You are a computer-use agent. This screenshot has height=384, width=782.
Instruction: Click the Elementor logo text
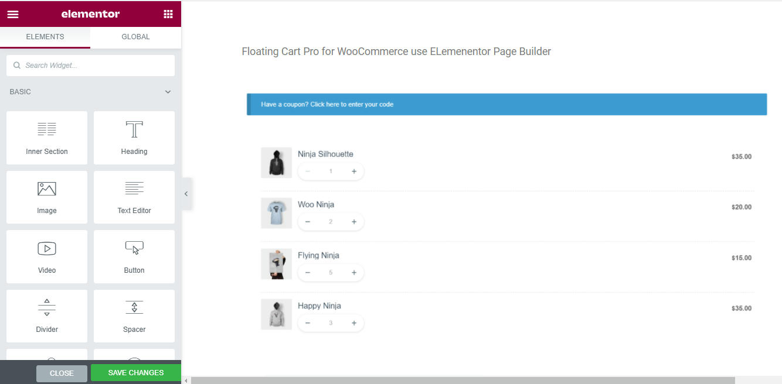click(x=90, y=14)
